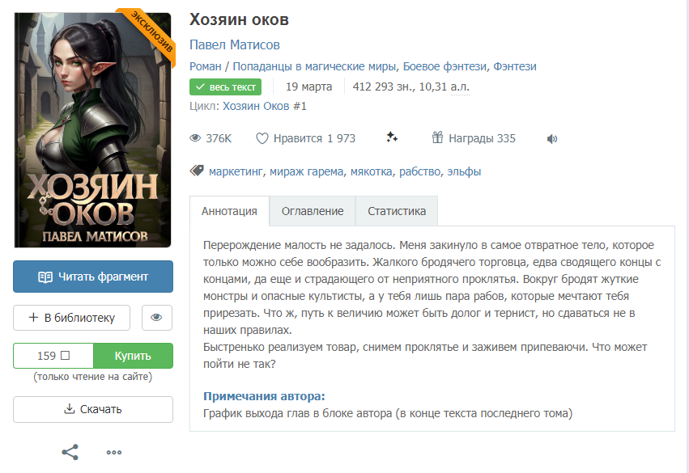Click the share icon below Download
Image resolution: width=689 pixels, height=473 pixels.
tap(70, 452)
